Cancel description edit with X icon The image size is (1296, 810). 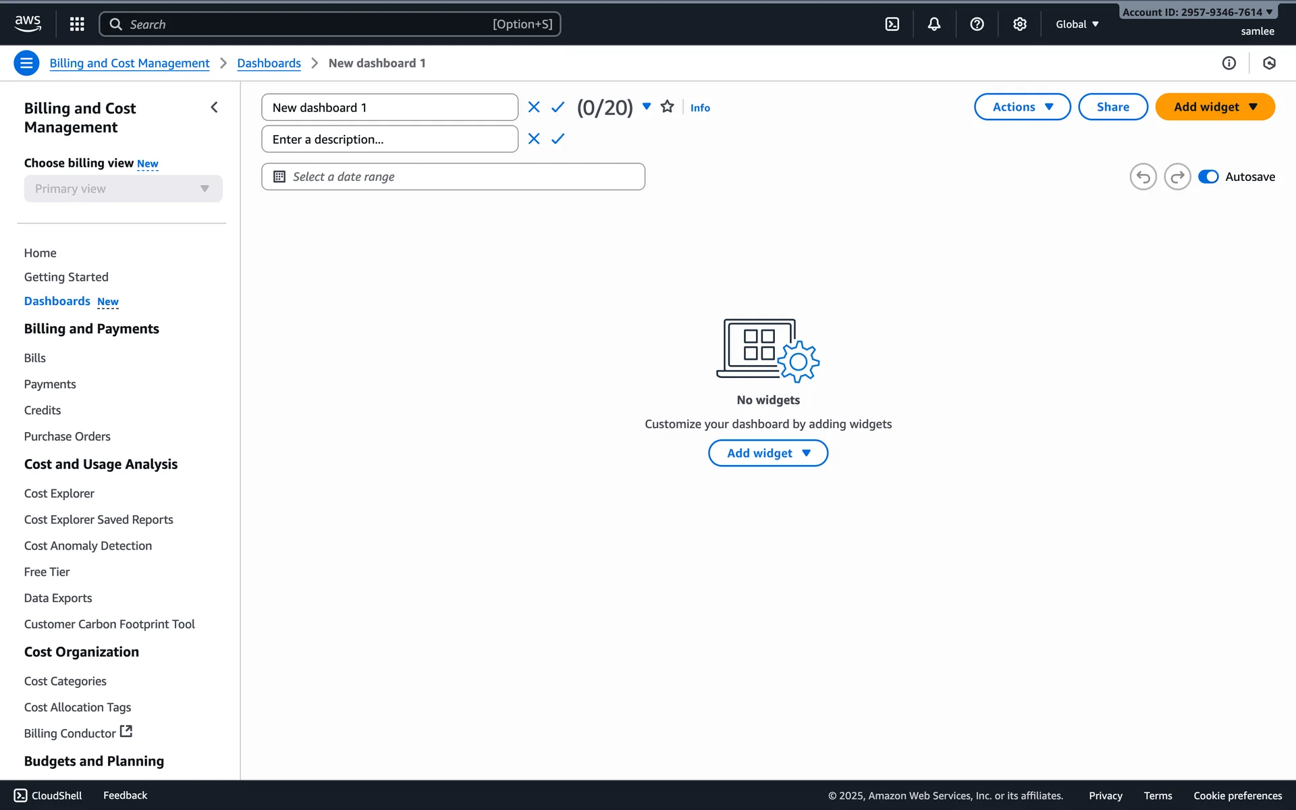(534, 139)
